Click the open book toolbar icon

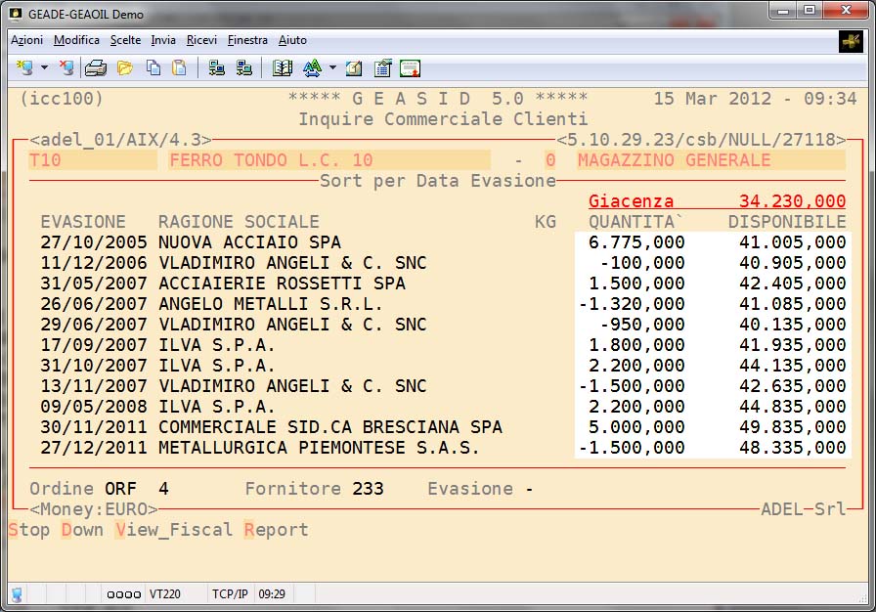[283, 67]
